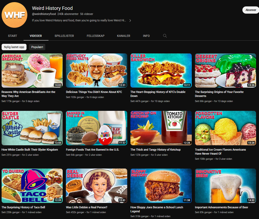The height and width of the screenshot is (219, 259).
Task: Open 'Was Little Debie a Real Person?' title
Action: (87, 207)
